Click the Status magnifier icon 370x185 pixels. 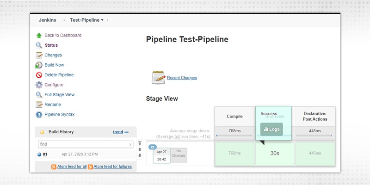coord(39,45)
